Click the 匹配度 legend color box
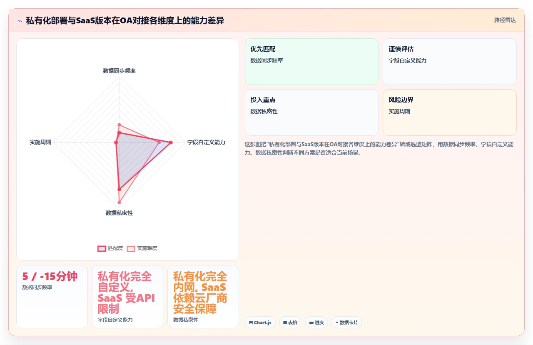The width and height of the screenshot is (533, 345). click(x=102, y=248)
